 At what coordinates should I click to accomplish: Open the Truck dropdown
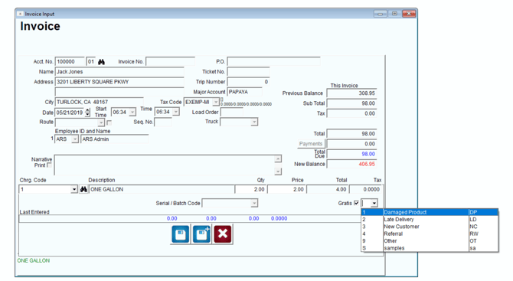click(254, 122)
